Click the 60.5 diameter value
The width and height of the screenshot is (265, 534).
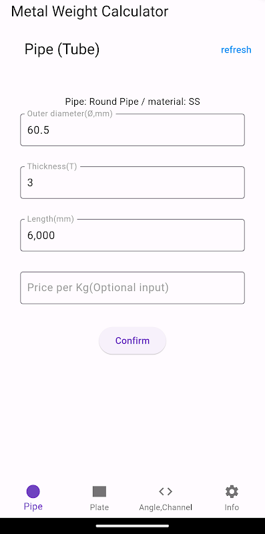(x=38, y=130)
